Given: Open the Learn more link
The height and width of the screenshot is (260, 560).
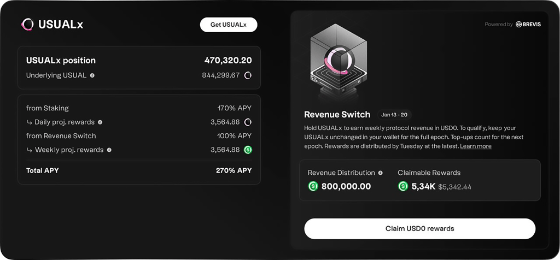Looking at the screenshot, I should tap(475, 146).
